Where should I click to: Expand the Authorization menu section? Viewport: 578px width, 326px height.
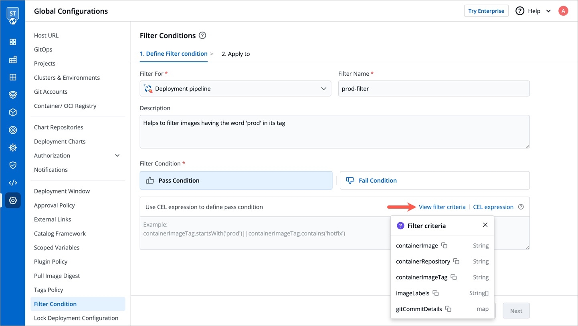click(117, 155)
